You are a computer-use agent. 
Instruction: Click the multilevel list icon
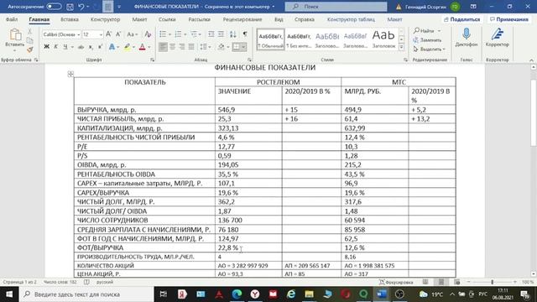point(194,34)
